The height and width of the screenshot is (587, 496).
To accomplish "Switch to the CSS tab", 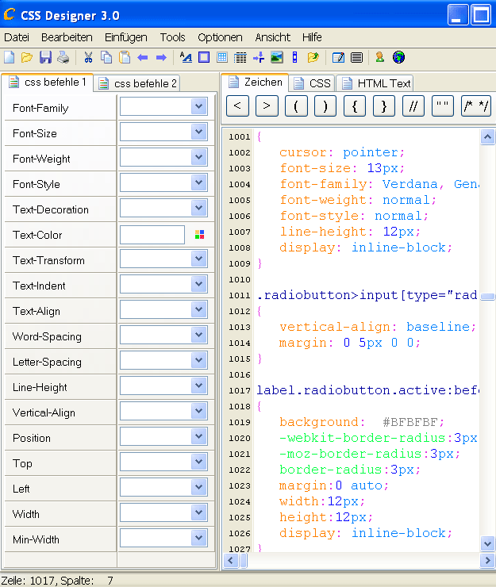I will [x=313, y=83].
